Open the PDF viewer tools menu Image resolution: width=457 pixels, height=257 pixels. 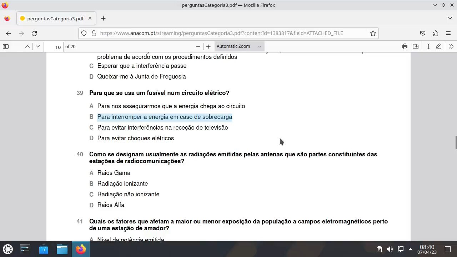tap(451, 46)
